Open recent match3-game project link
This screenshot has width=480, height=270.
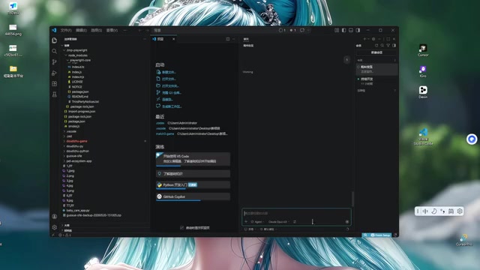165,133
